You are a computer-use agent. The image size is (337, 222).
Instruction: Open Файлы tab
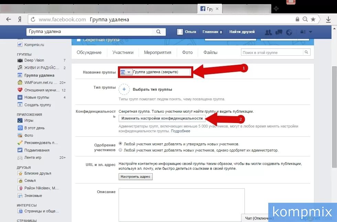click(x=210, y=52)
